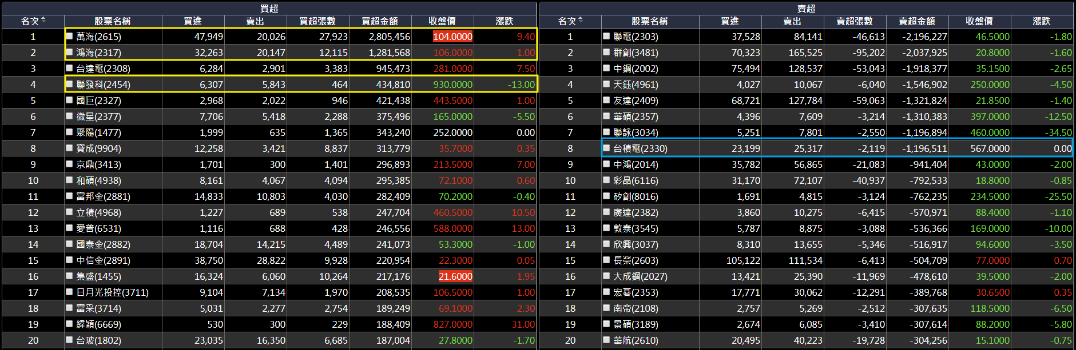
Task: Enable the checkbox beside 國巨(2327)
Action: coord(69,100)
